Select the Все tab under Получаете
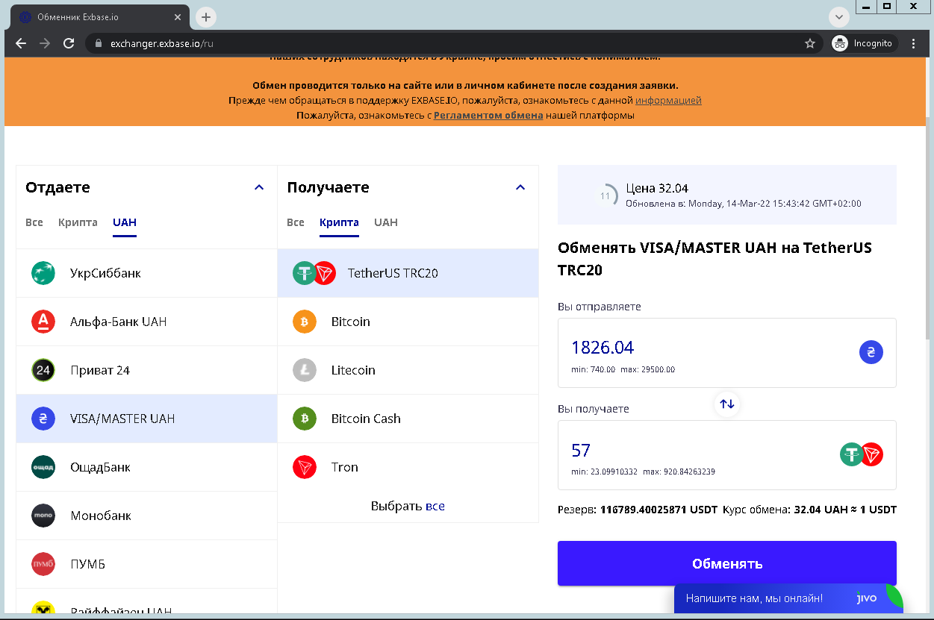Viewport: 934px width, 620px height. [296, 222]
